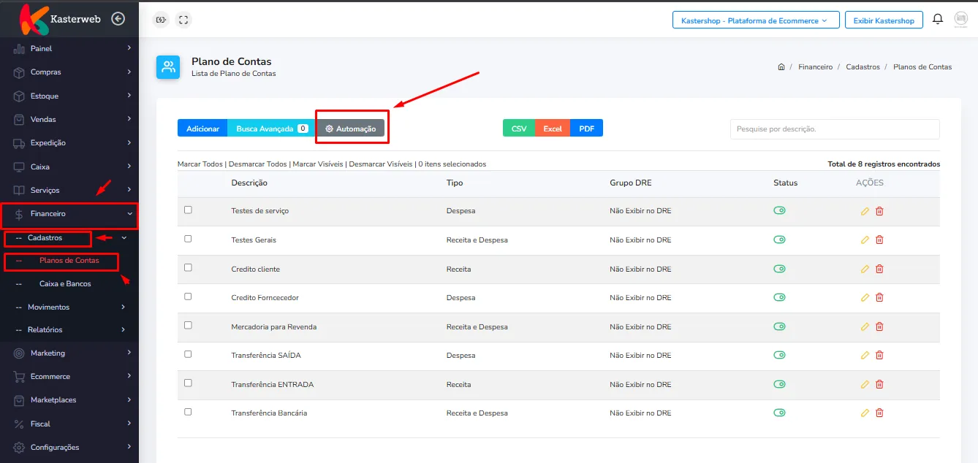Edit the Testes de serviço row

(x=865, y=211)
